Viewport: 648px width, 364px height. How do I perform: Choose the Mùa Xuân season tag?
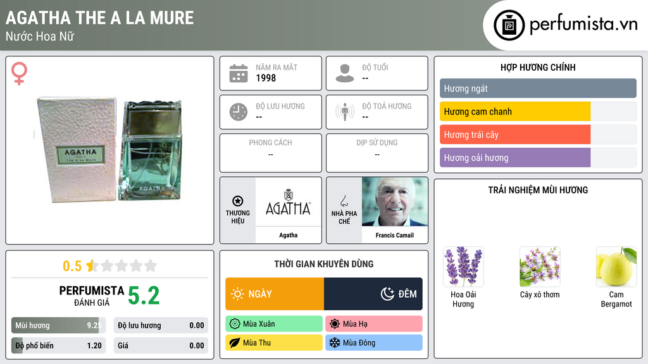[274, 324]
